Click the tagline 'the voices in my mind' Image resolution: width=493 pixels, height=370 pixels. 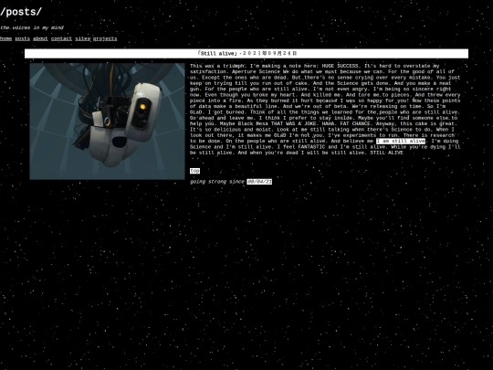(x=32, y=27)
